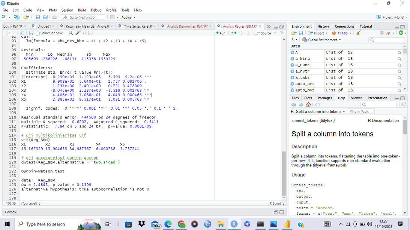Click the Find in Topic field
This screenshot has width=410, height=230.
360,111
